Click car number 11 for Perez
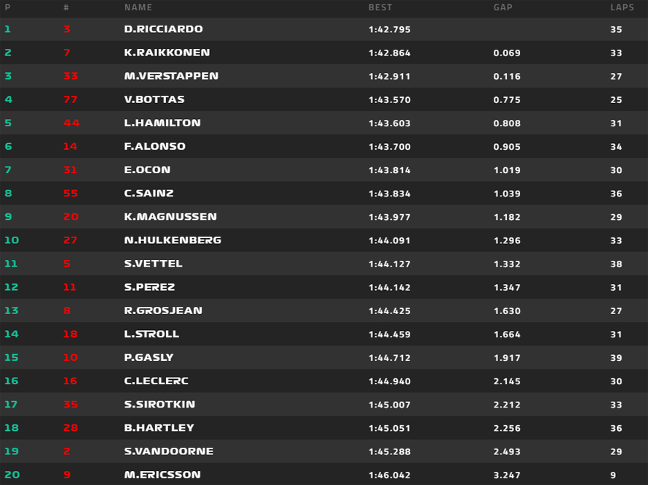The width and height of the screenshot is (648, 485). (69, 287)
